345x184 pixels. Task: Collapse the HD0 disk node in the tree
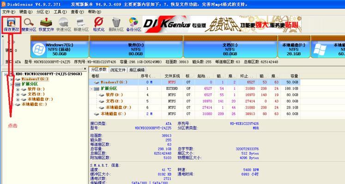pyautogui.click(x=6, y=74)
